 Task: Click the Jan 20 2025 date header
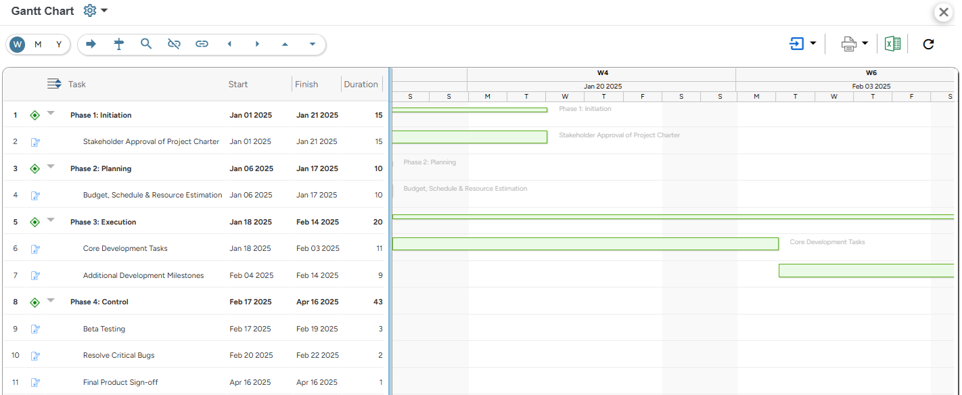pos(603,86)
